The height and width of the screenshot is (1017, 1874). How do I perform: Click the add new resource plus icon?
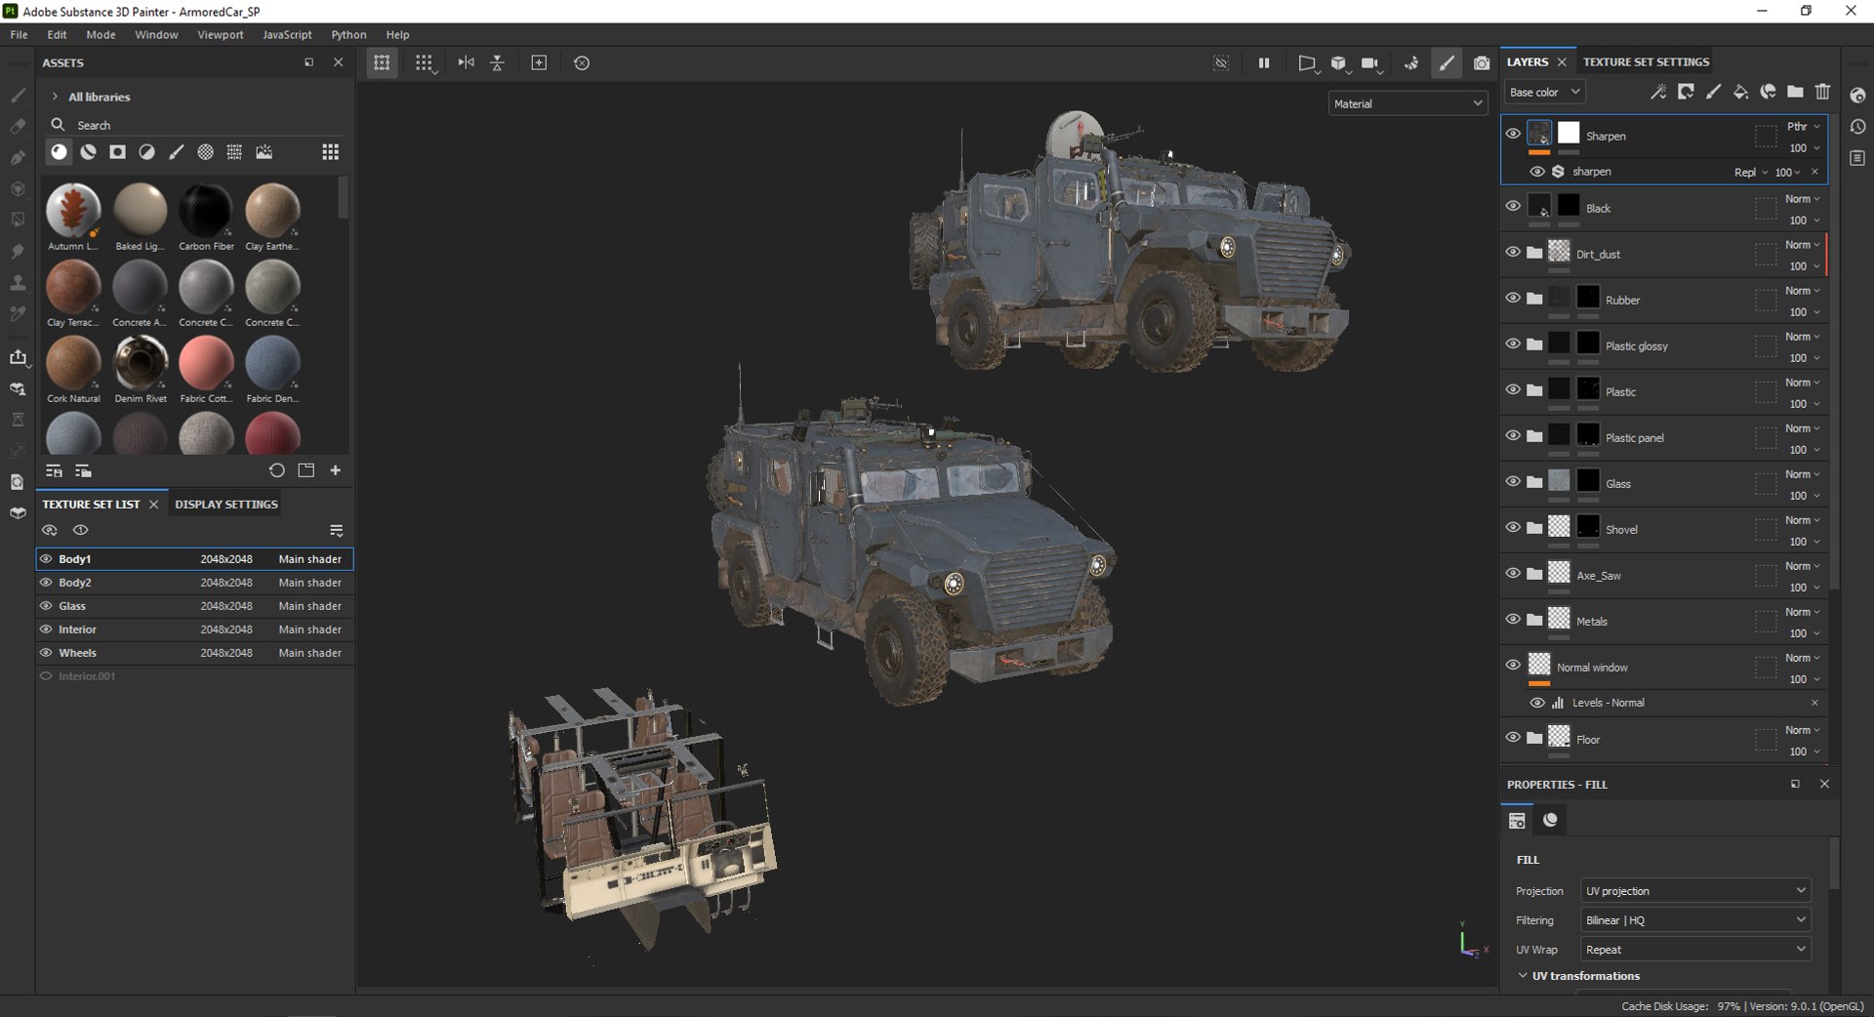pyautogui.click(x=335, y=470)
